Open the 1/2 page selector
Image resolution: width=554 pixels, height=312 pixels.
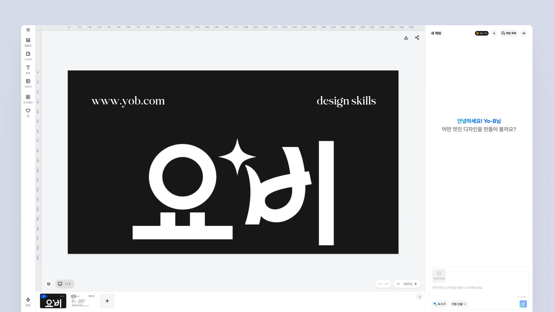click(x=65, y=284)
